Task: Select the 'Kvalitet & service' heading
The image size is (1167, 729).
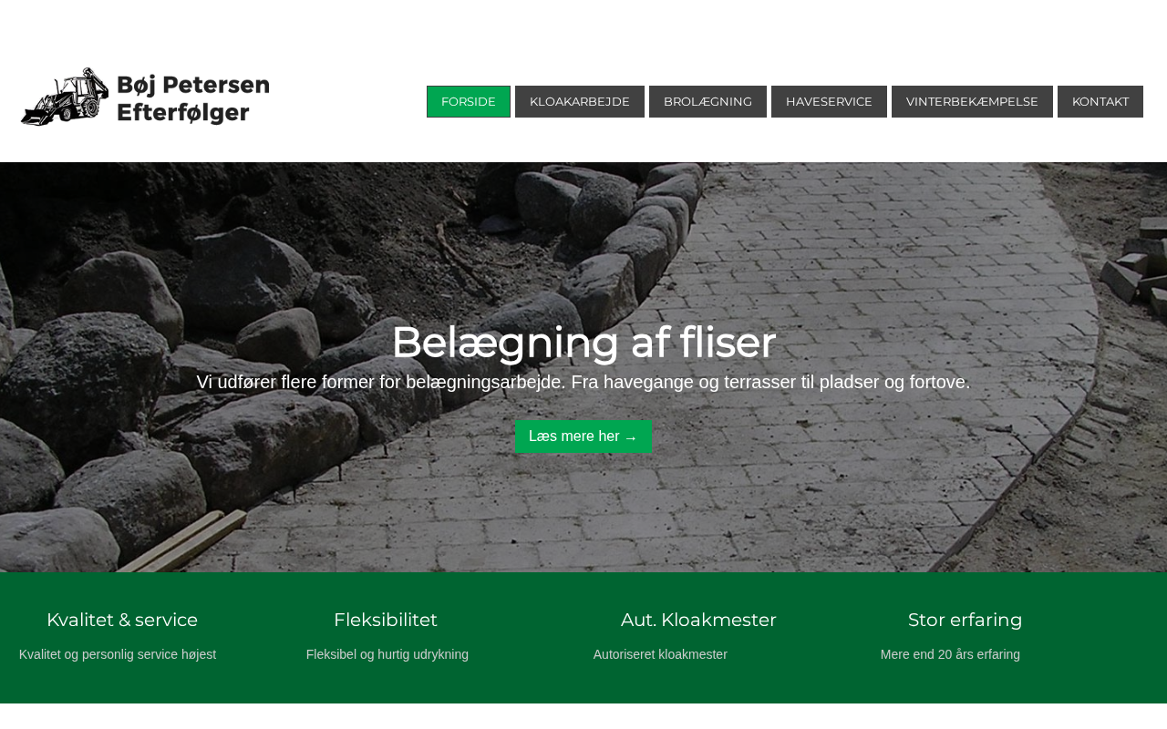Action: (122, 620)
